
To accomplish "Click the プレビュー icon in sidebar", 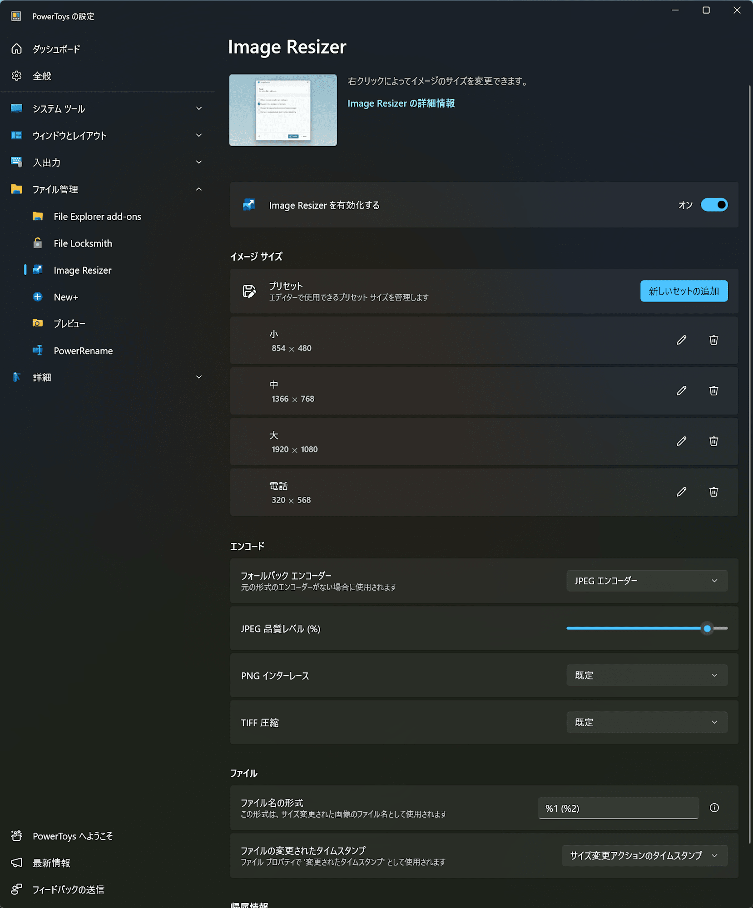I will coord(38,323).
